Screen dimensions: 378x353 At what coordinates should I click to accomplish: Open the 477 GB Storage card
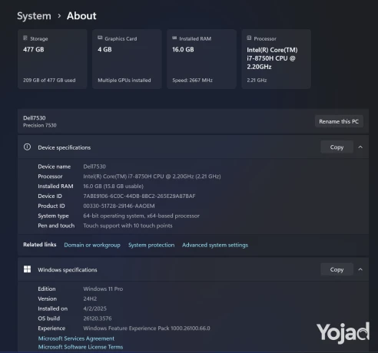(x=52, y=59)
